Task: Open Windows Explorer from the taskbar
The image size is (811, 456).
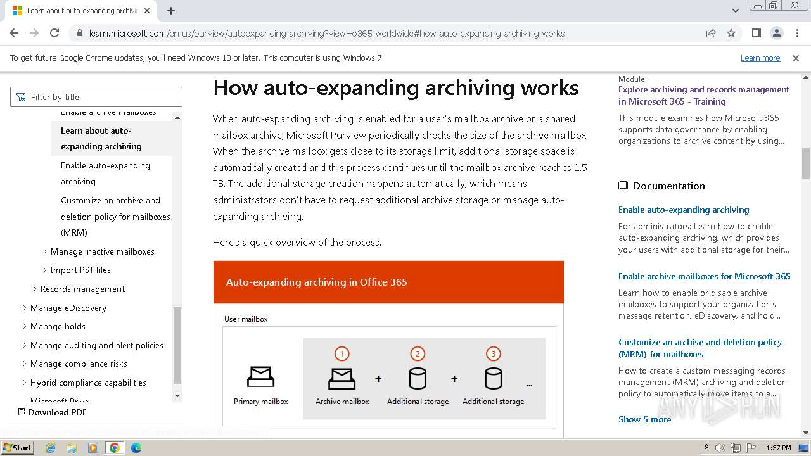Action: click(72, 448)
